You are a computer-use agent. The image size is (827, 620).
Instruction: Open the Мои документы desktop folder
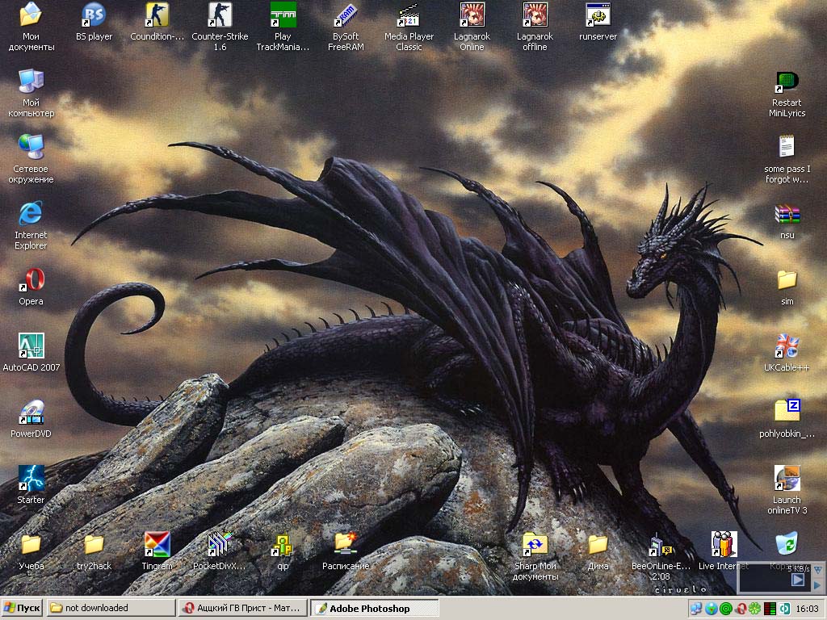click(x=31, y=27)
